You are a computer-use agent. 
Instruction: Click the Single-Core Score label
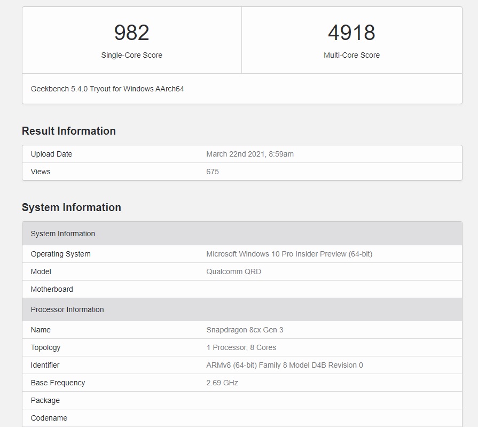(131, 55)
